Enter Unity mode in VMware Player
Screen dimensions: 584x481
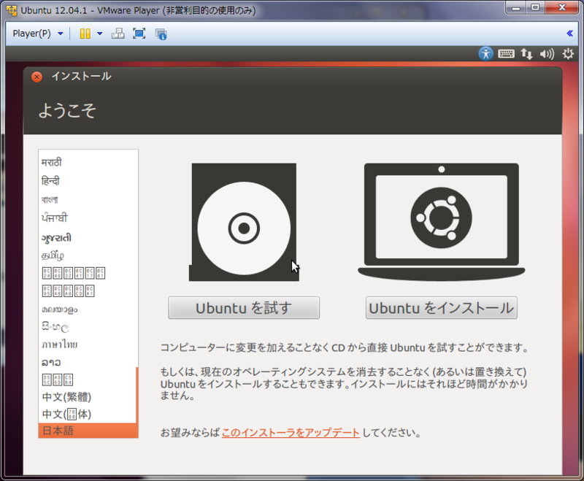(118, 34)
